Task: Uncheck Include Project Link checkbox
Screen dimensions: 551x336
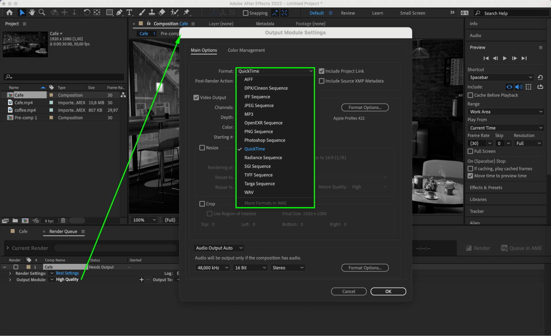Action: click(321, 71)
